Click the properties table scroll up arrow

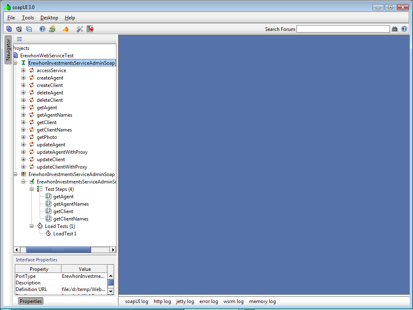tap(111, 276)
